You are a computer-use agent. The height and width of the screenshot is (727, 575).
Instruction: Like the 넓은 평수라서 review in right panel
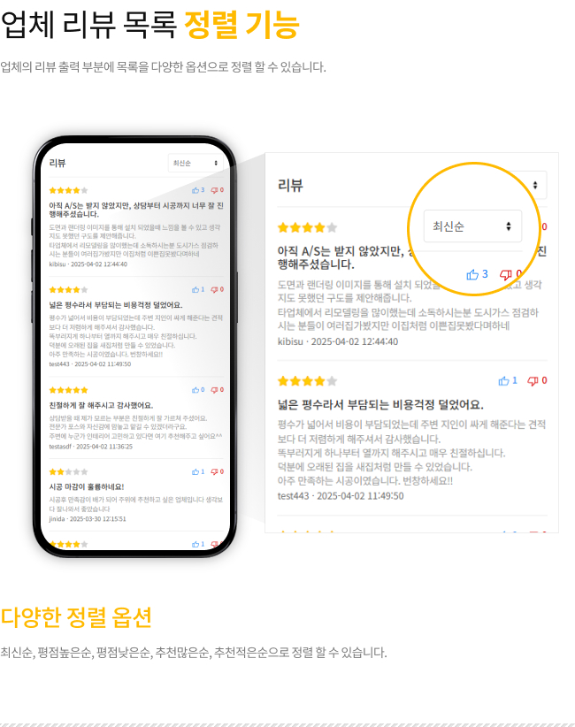(503, 381)
